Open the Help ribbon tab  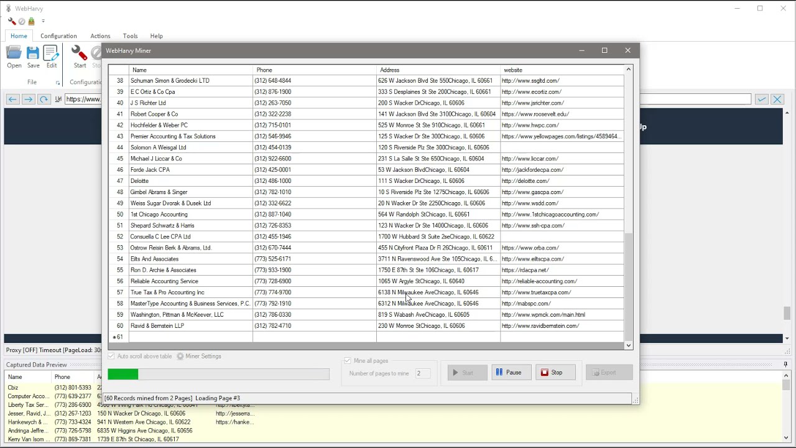(156, 36)
